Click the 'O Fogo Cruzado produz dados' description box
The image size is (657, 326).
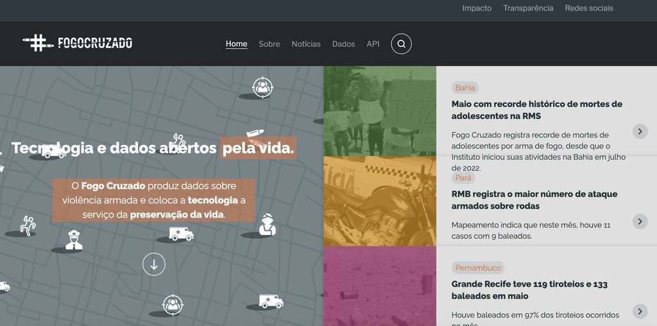click(x=154, y=200)
